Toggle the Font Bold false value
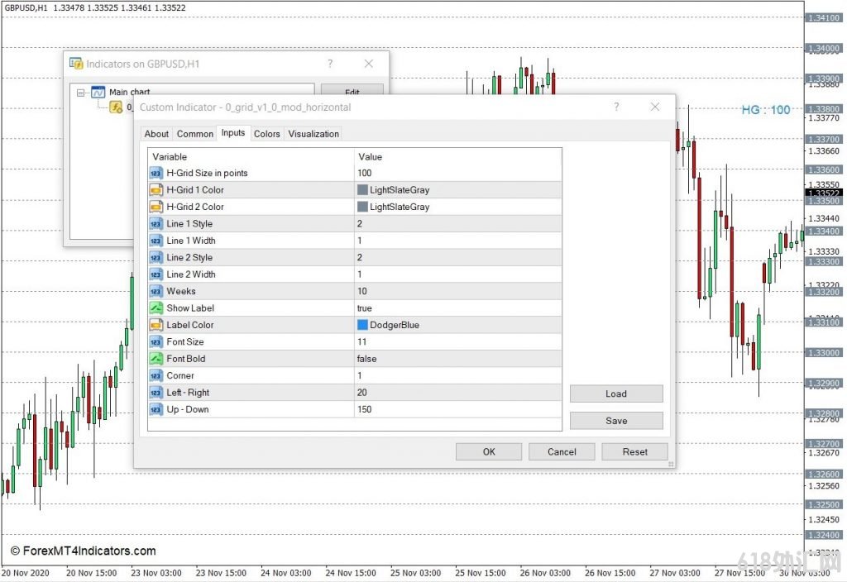Screen dimensions: 847x582 tap(457, 359)
